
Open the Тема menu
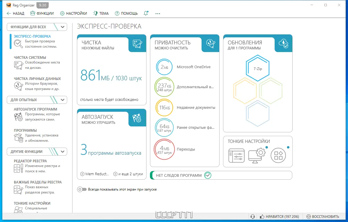[101, 13]
